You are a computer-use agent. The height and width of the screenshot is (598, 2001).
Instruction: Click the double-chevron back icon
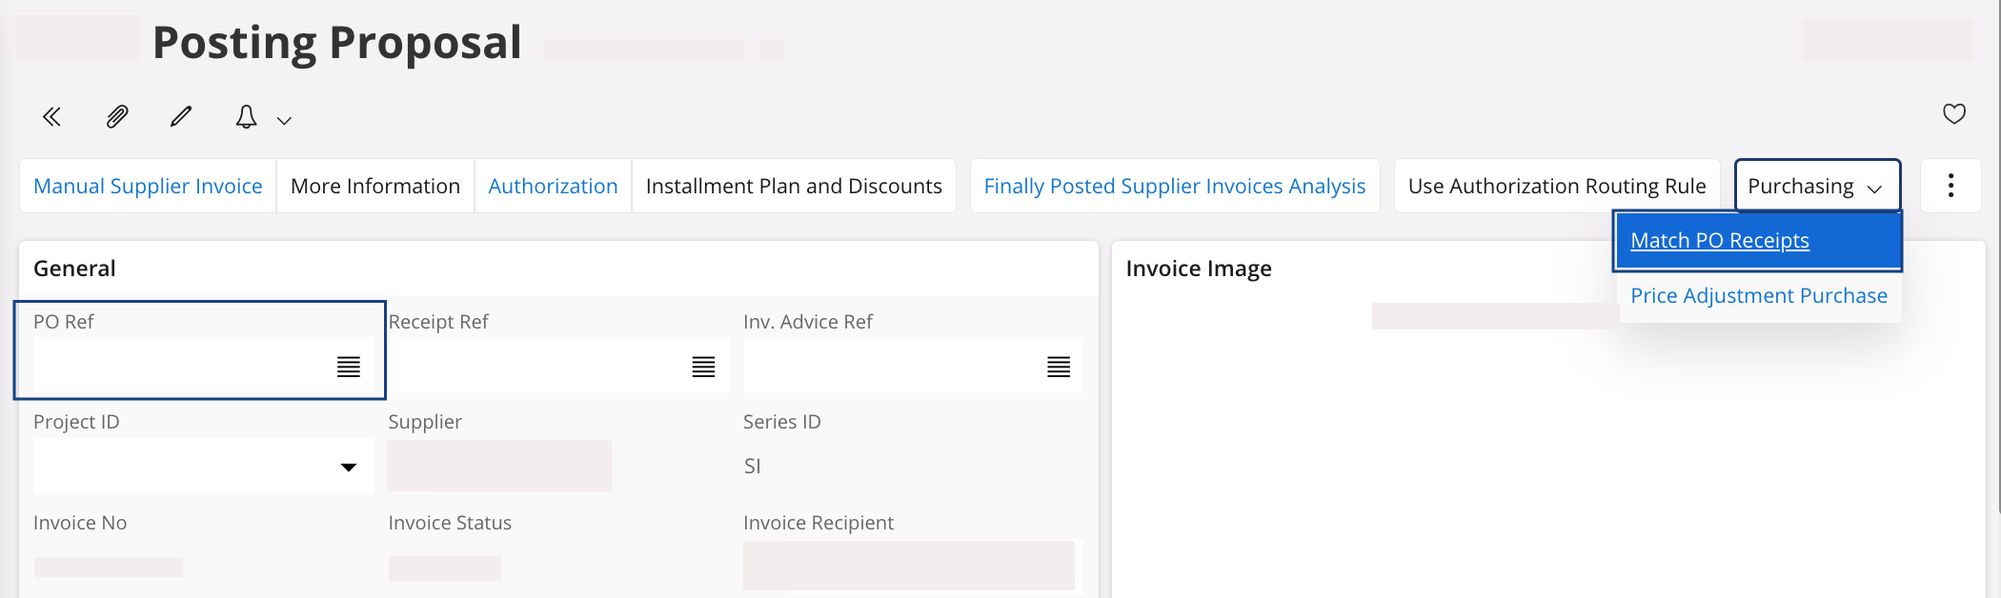(51, 117)
